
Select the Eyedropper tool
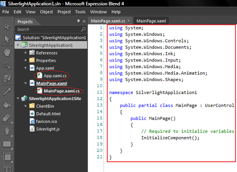(x=7, y=92)
